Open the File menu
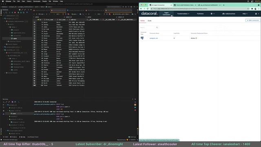 tap(14, 1)
